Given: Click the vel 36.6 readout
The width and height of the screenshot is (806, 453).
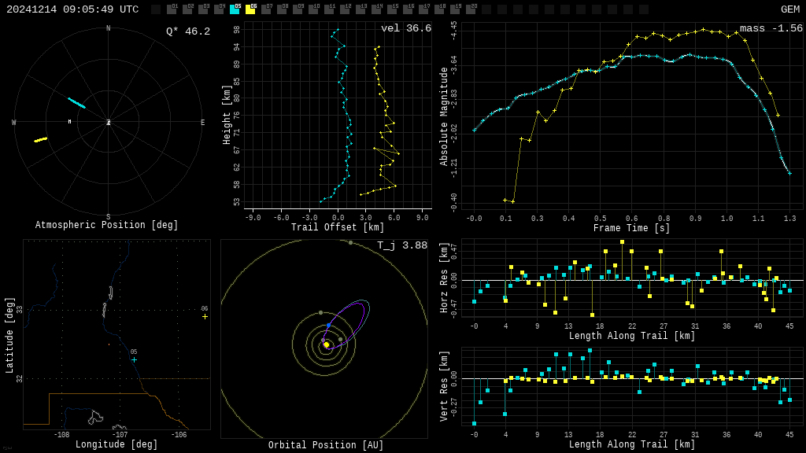Looking at the screenshot, I should click(x=405, y=28).
